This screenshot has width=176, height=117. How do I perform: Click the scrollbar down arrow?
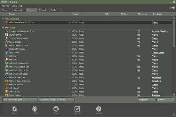tap(174, 95)
